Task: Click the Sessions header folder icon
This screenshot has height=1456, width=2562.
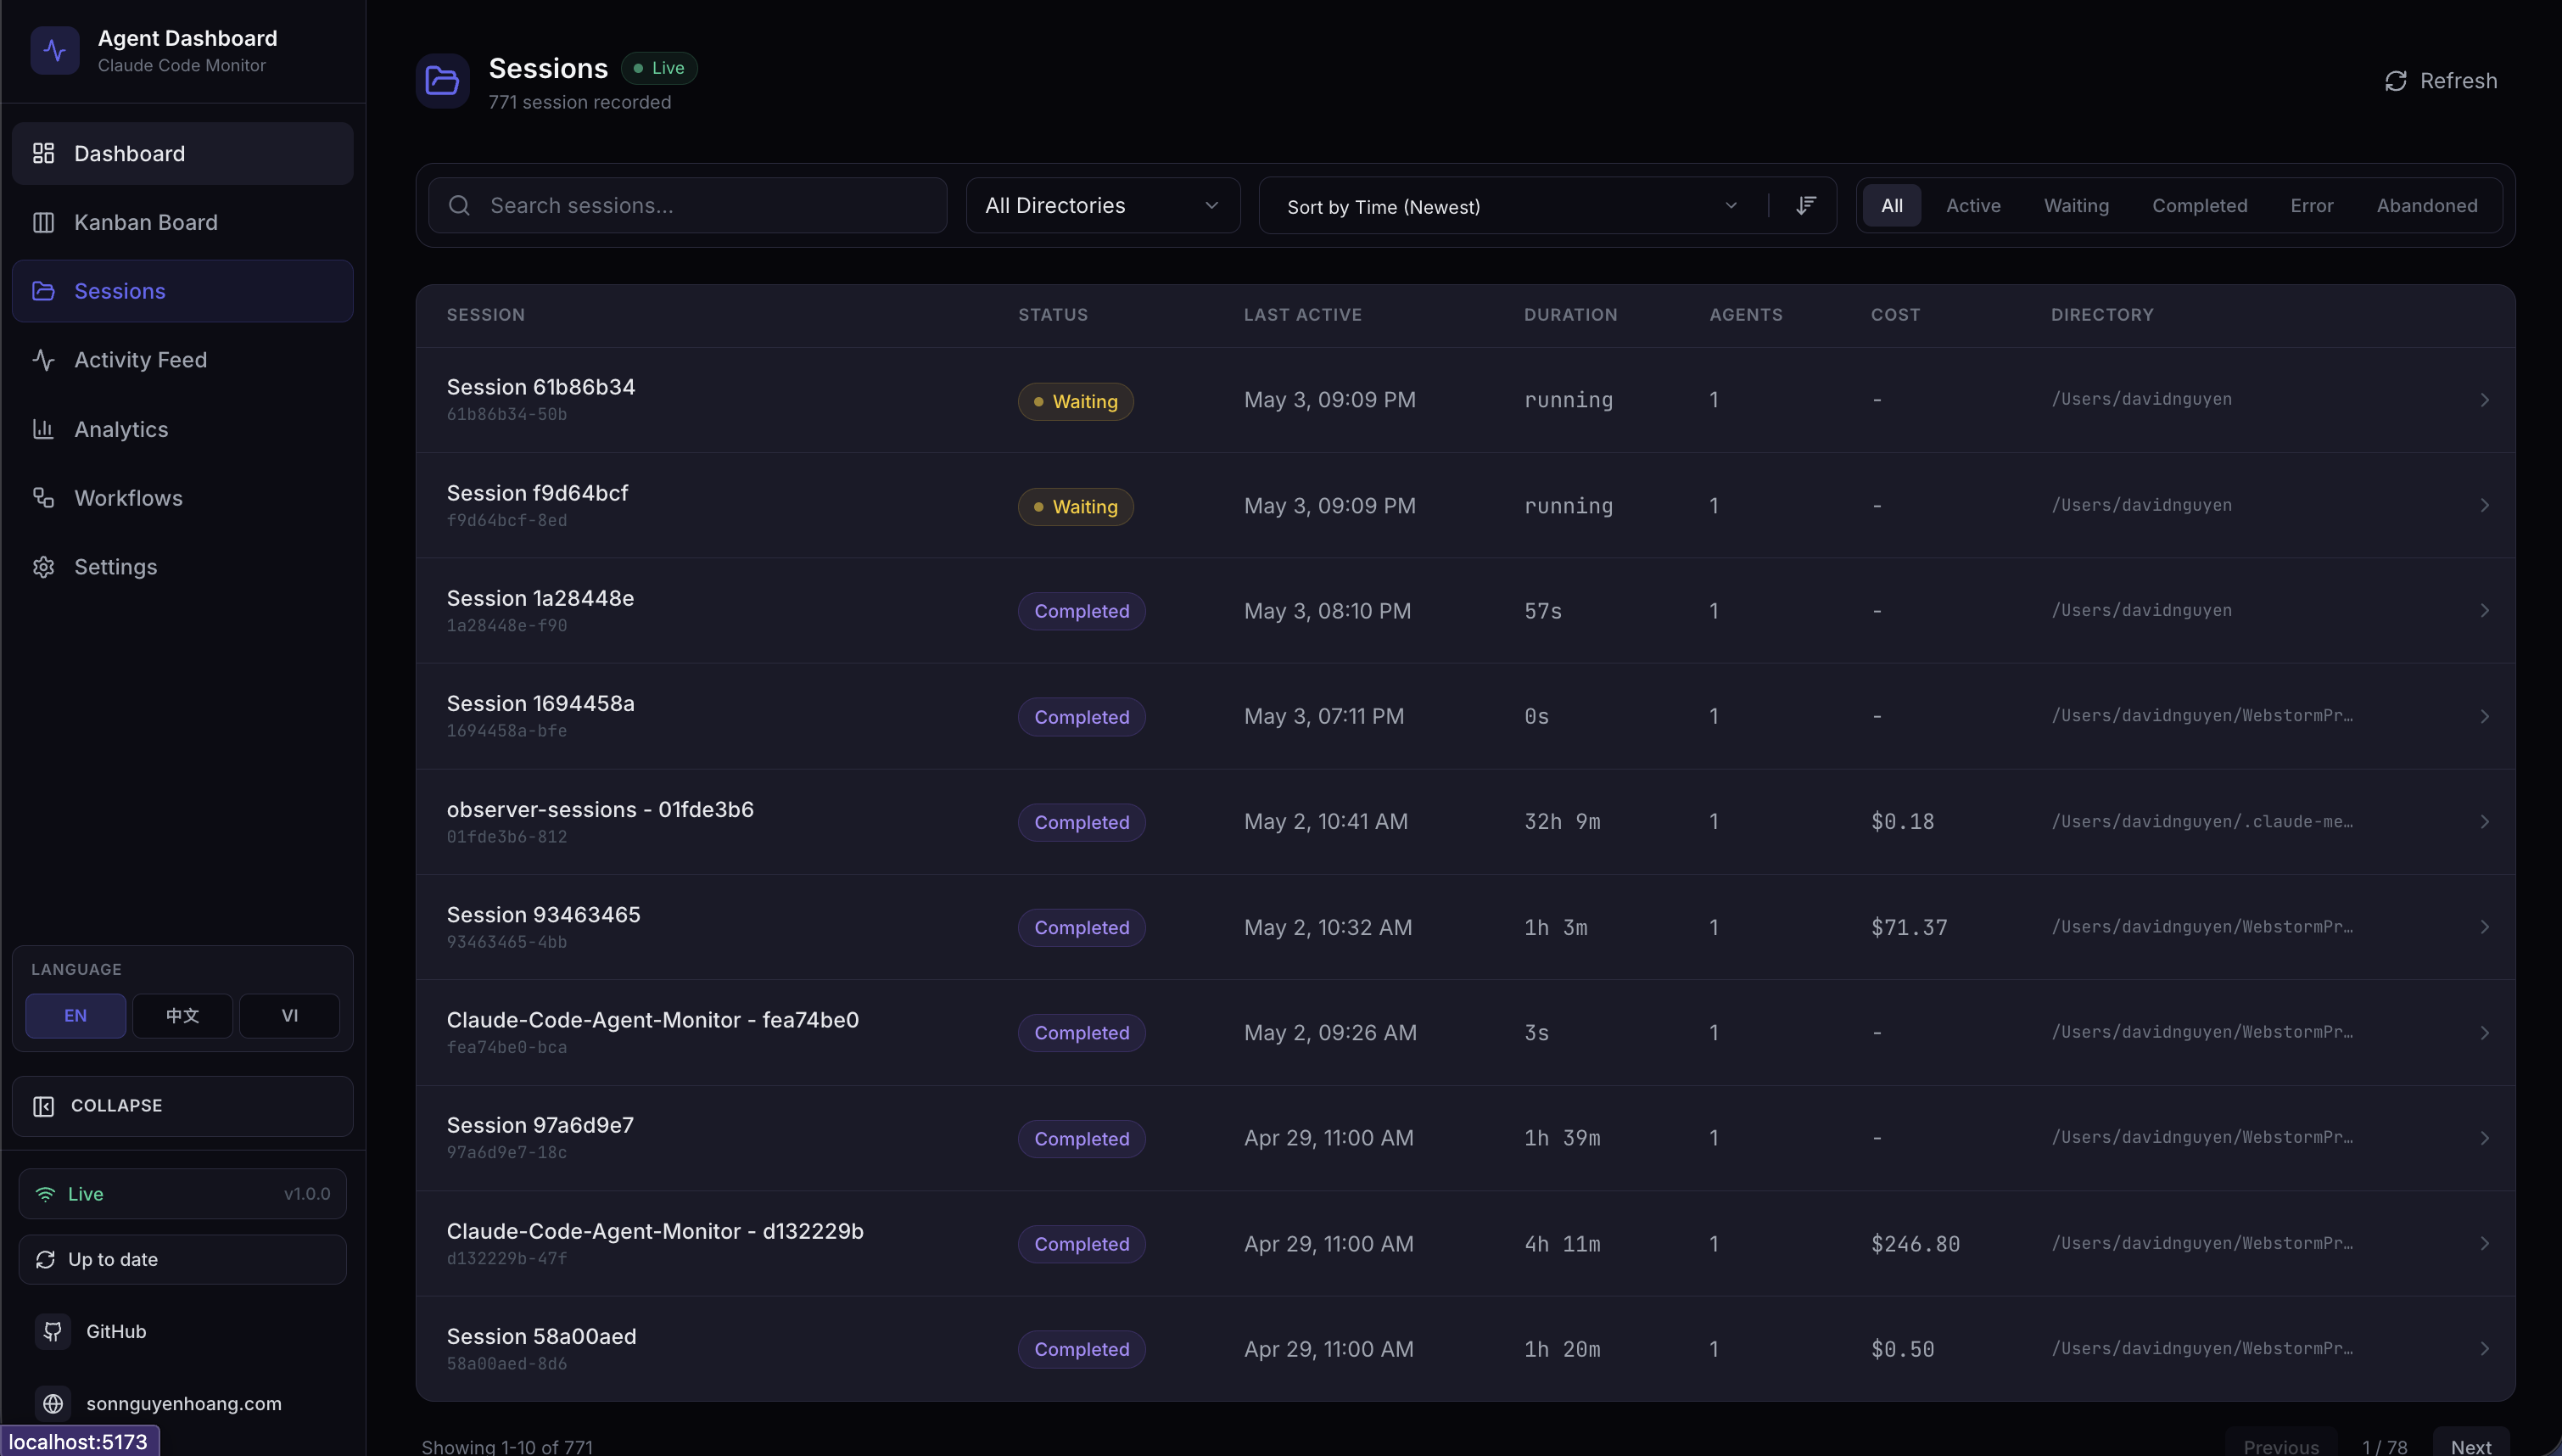Action: [x=443, y=80]
